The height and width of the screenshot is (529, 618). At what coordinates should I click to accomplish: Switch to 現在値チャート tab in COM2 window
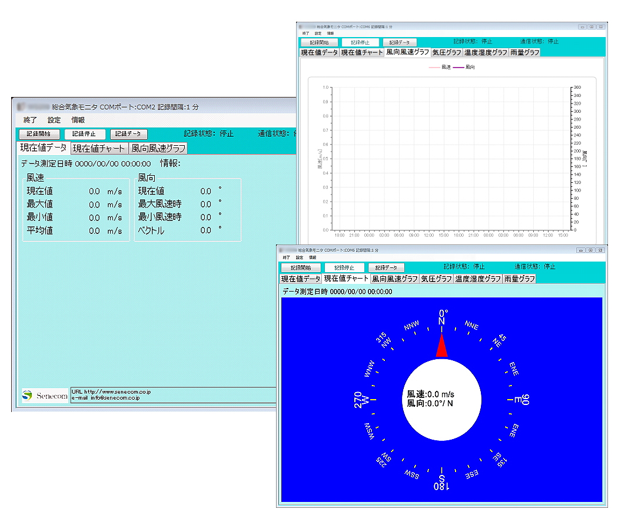coord(99,148)
